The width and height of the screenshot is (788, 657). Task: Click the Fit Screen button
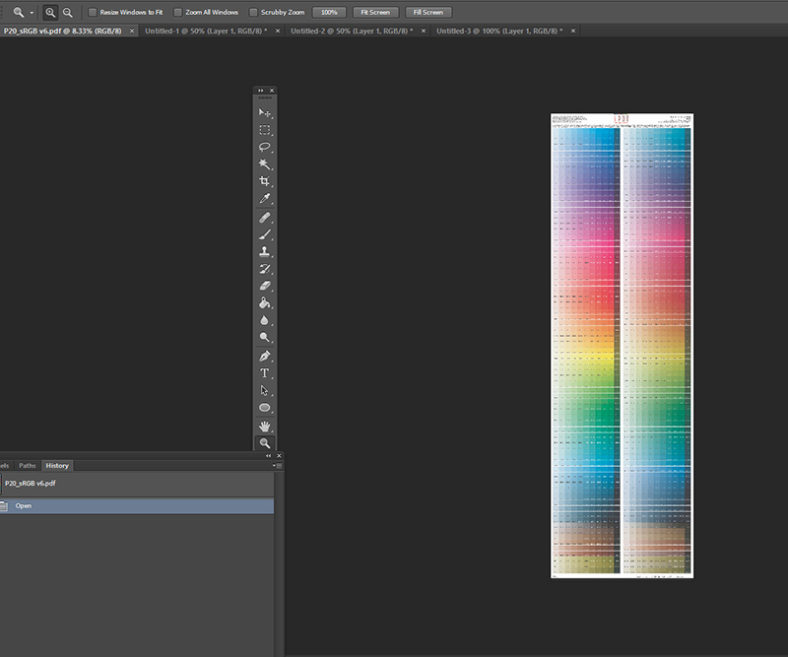click(x=374, y=13)
